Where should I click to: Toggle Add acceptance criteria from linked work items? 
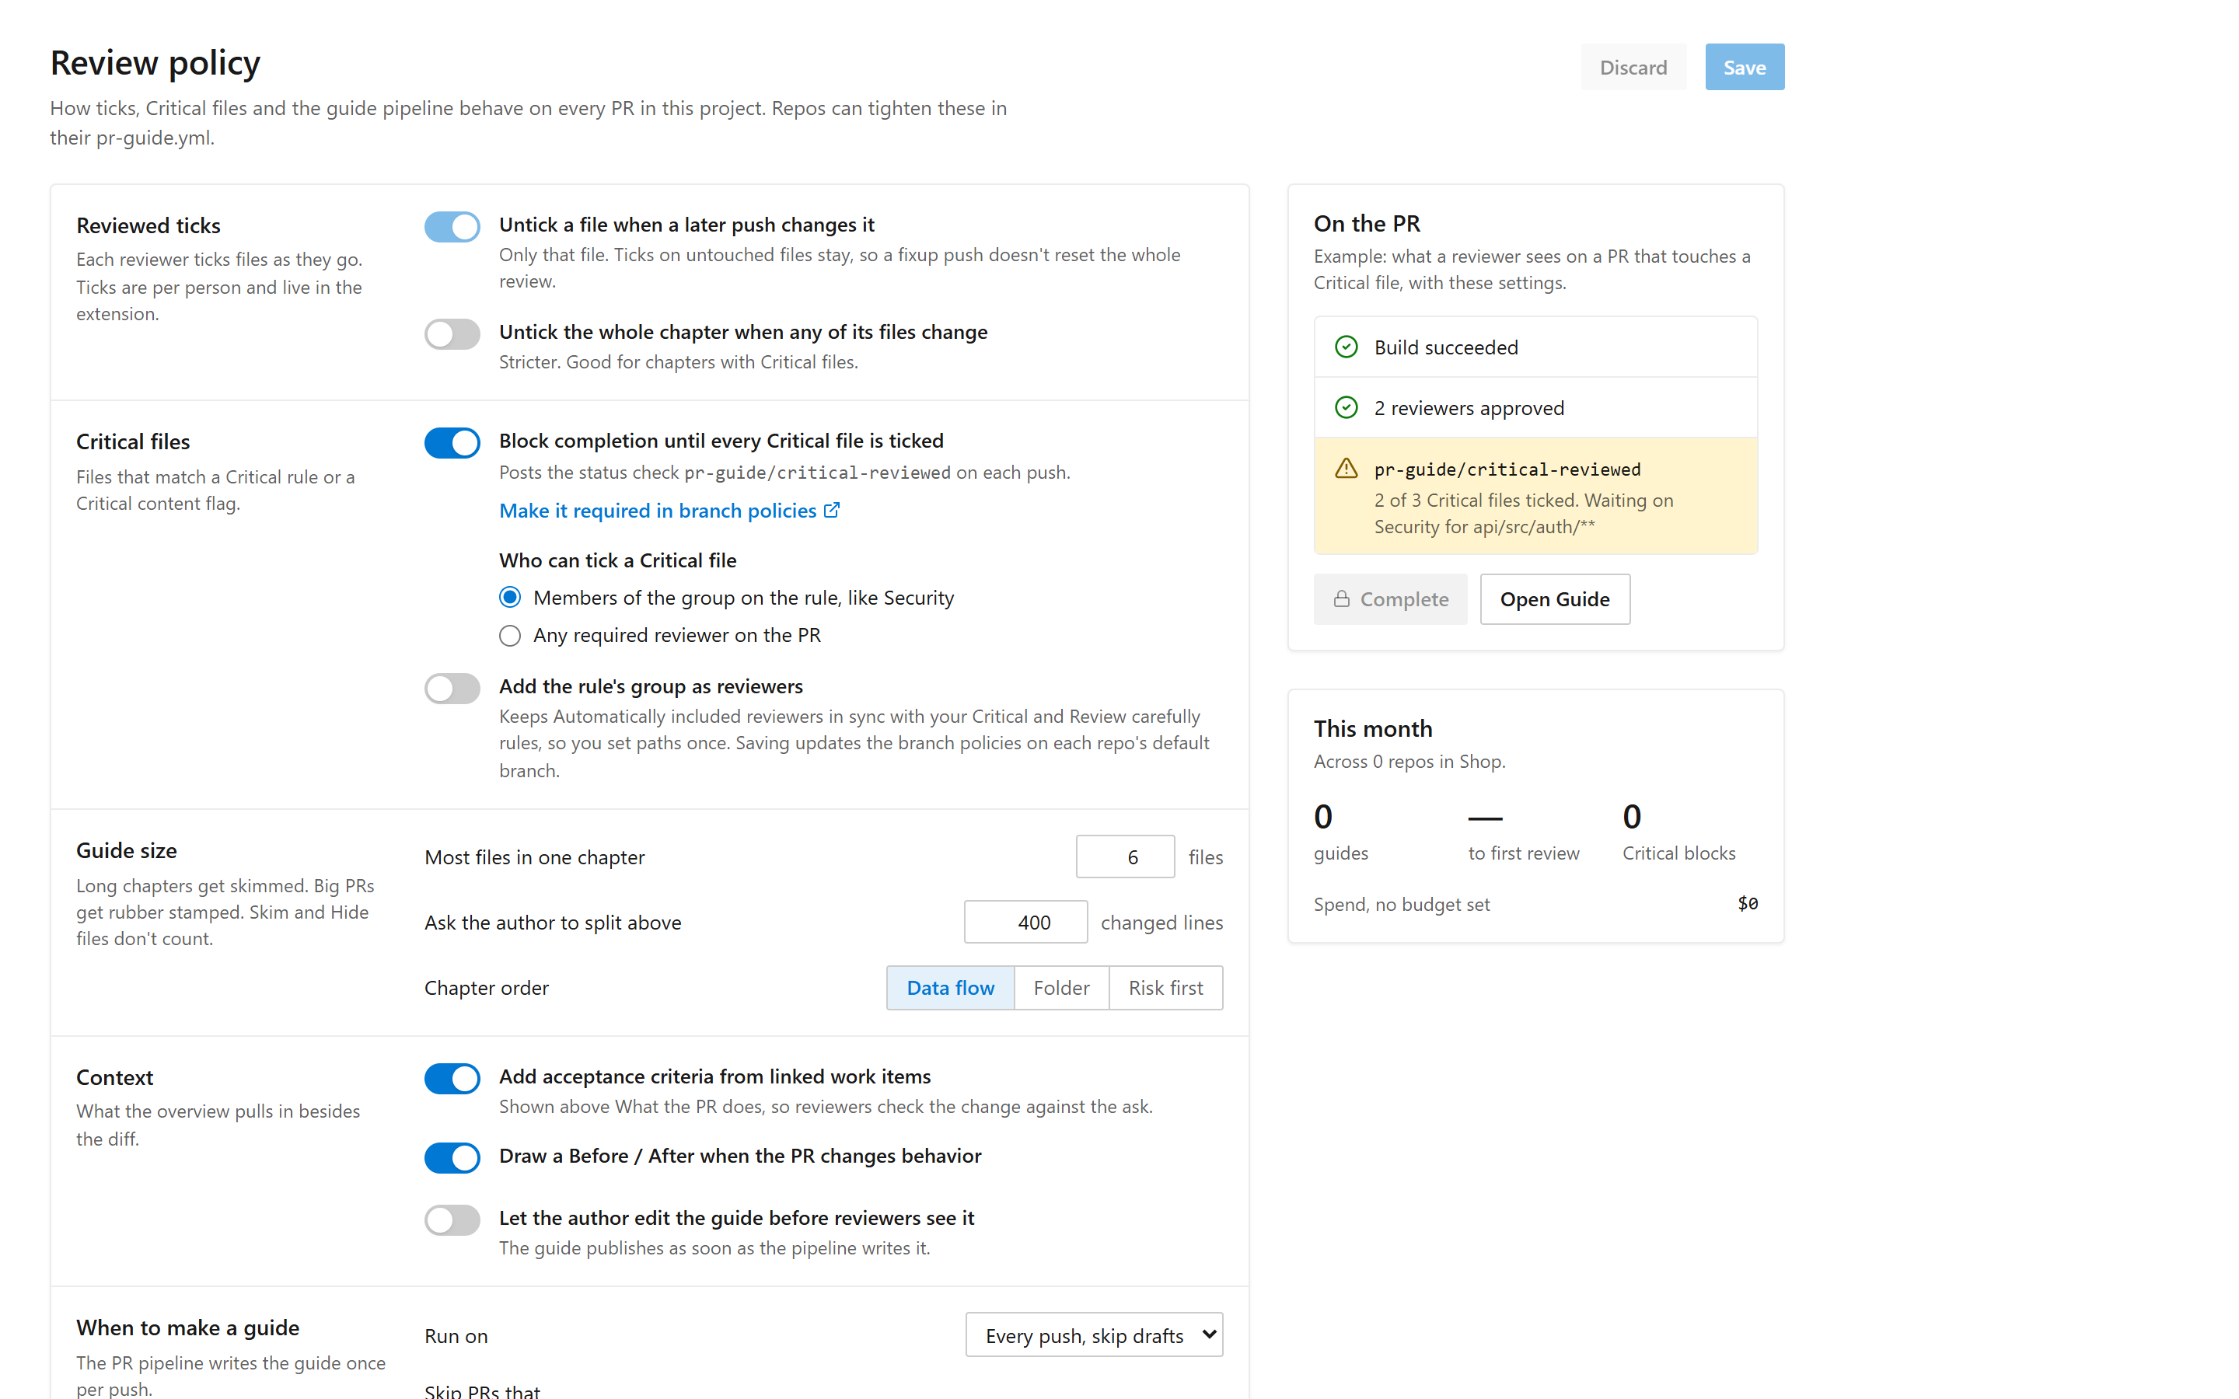[x=452, y=1079]
